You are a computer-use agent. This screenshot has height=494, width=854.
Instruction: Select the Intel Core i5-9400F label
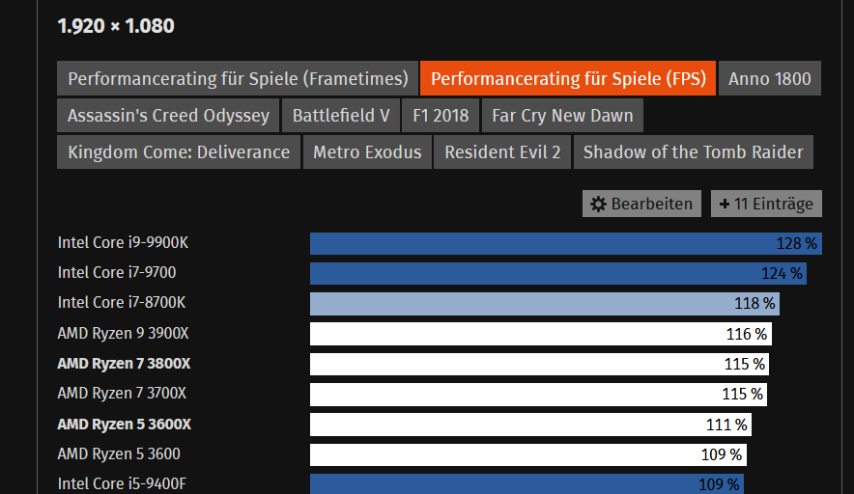tap(122, 483)
